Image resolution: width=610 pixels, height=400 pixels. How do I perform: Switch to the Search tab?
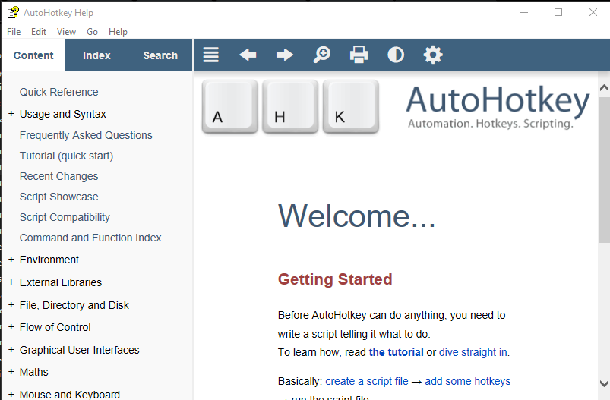[x=160, y=55]
